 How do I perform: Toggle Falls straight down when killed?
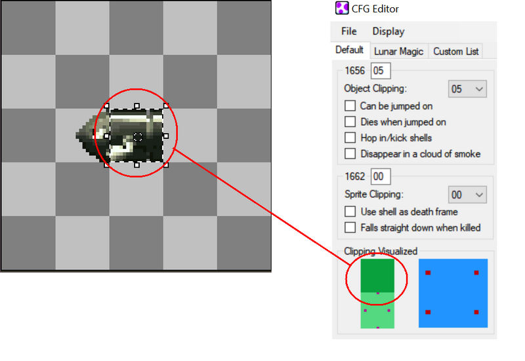tap(350, 227)
